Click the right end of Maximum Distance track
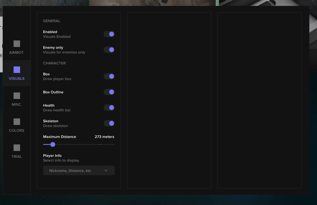 (114, 144)
